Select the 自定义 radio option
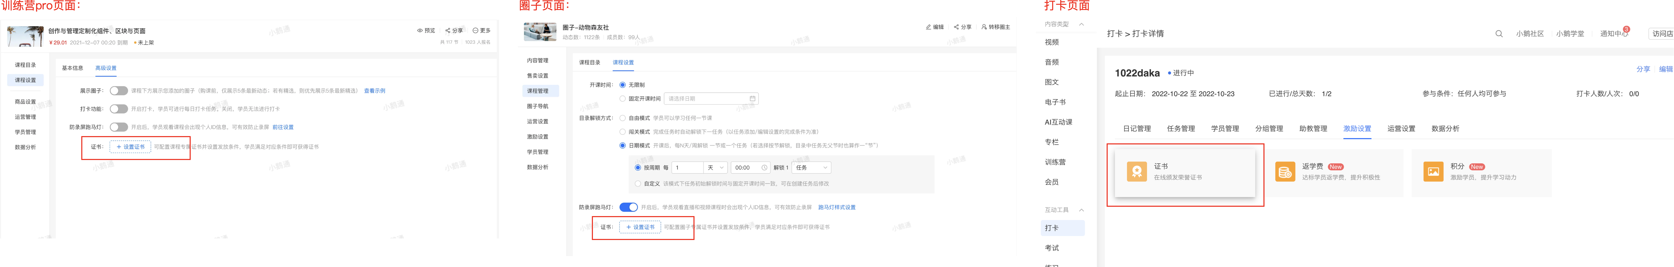Image resolution: width=1674 pixels, height=267 pixels. pyautogui.click(x=637, y=183)
